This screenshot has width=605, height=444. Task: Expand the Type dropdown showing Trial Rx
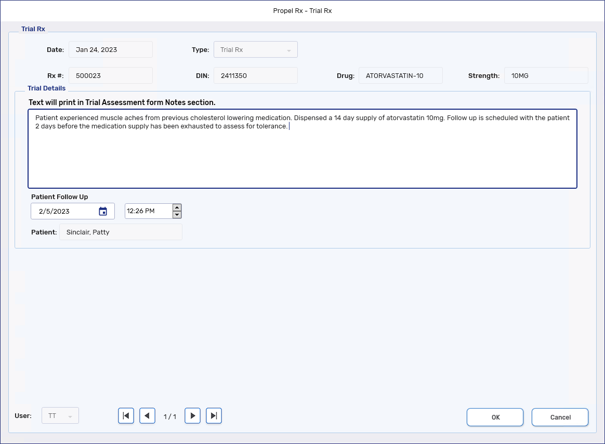click(255, 50)
